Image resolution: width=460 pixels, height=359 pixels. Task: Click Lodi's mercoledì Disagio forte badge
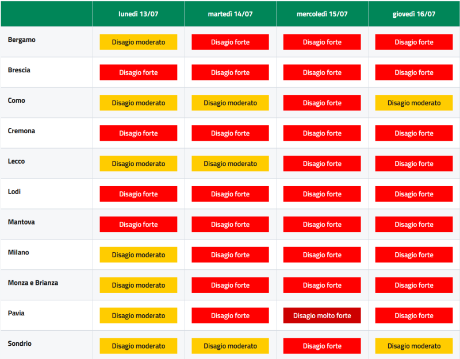322,194
